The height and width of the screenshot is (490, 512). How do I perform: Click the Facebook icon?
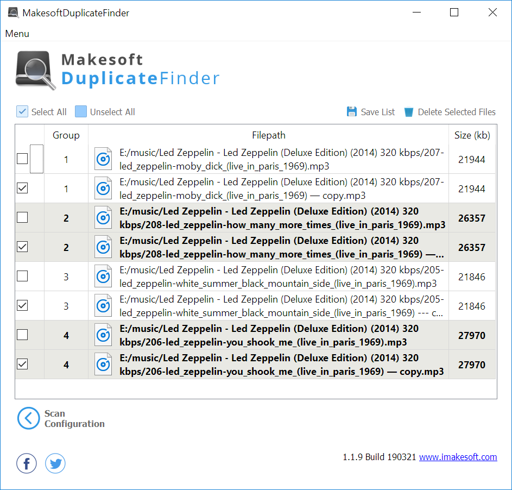click(27, 463)
